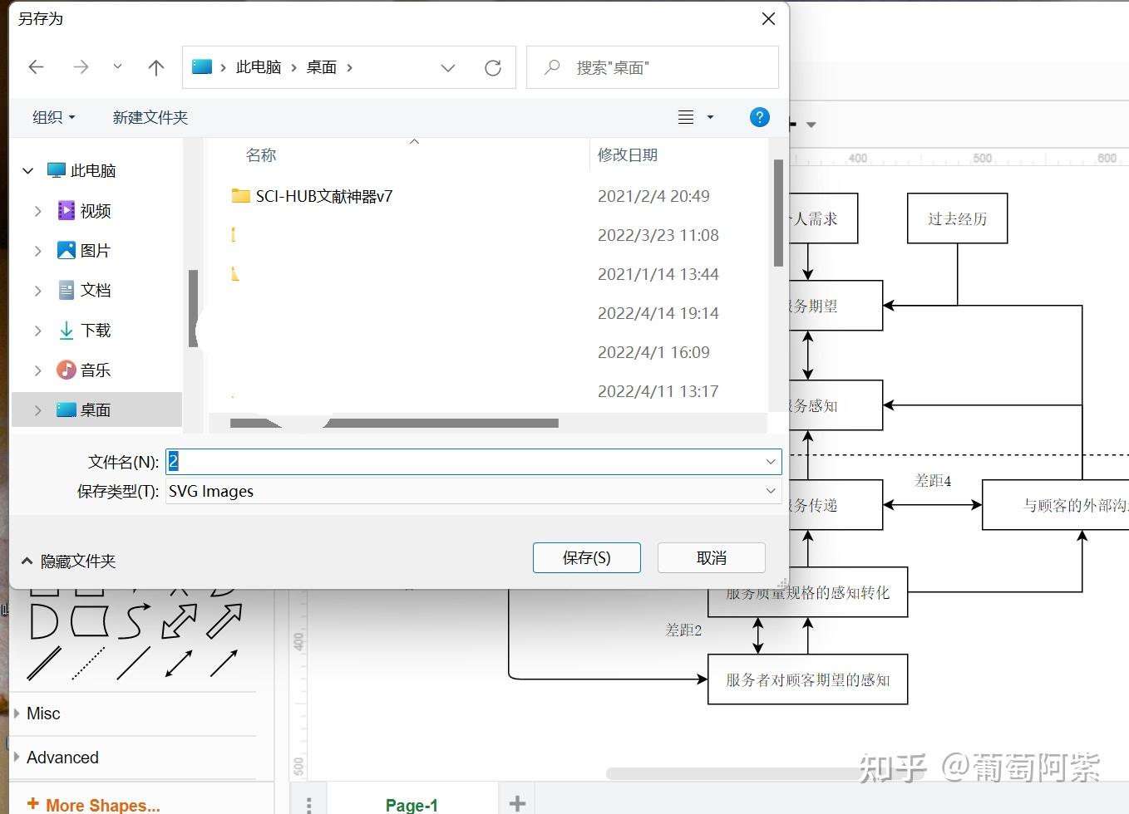The width and height of the screenshot is (1129, 814).
Task: Open the file name history dropdown arrow
Action: pos(770,461)
